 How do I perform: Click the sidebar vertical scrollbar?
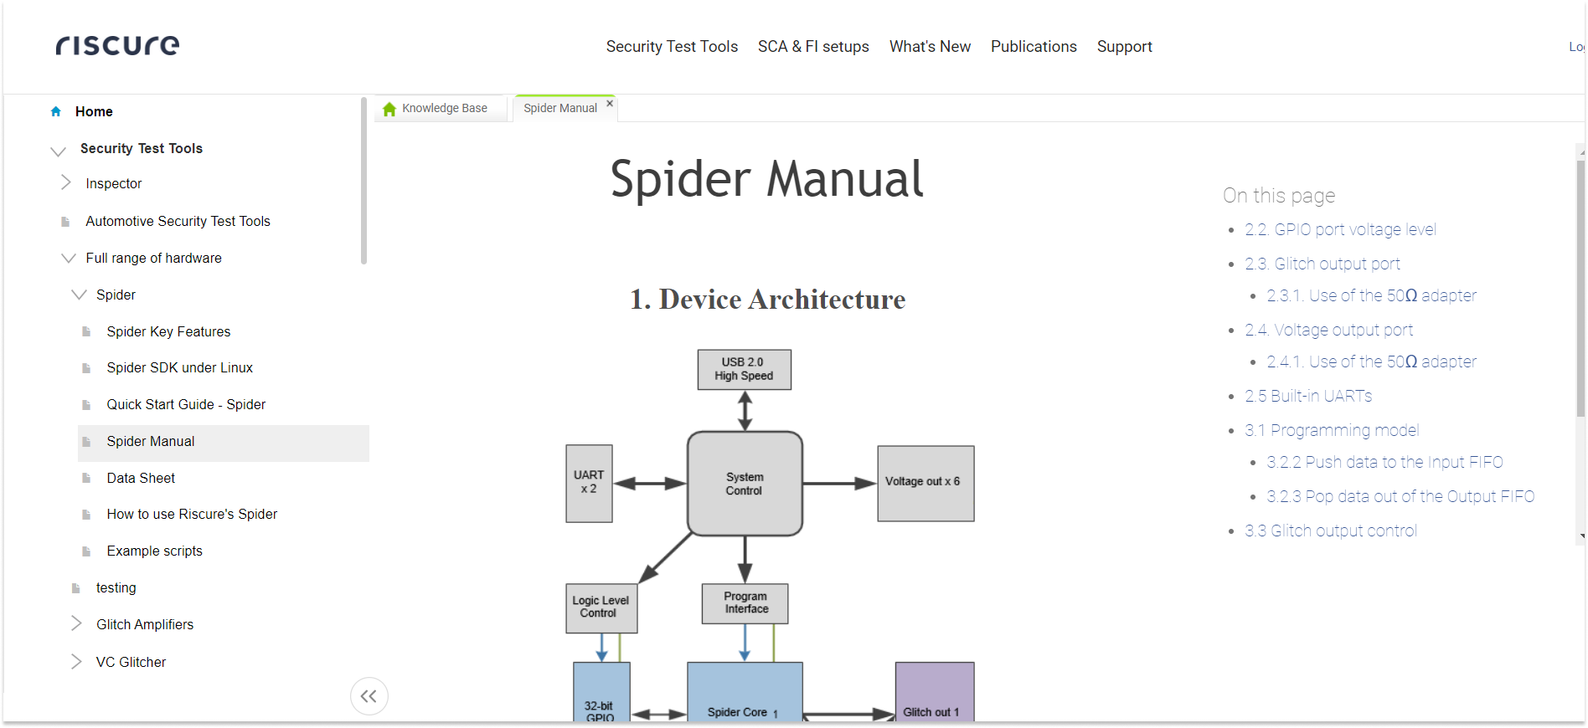[363, 181]
